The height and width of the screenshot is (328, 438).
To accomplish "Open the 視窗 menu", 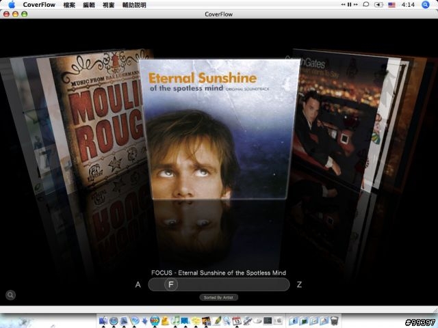I will [108, 5].
